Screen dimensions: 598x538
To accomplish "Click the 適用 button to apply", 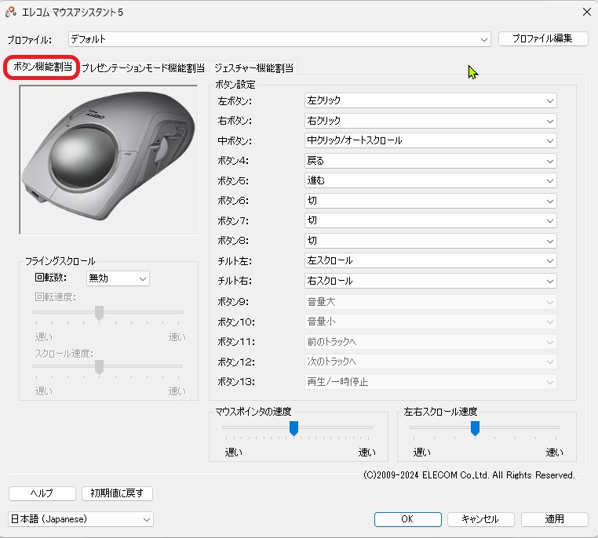I will coord(555,519).
